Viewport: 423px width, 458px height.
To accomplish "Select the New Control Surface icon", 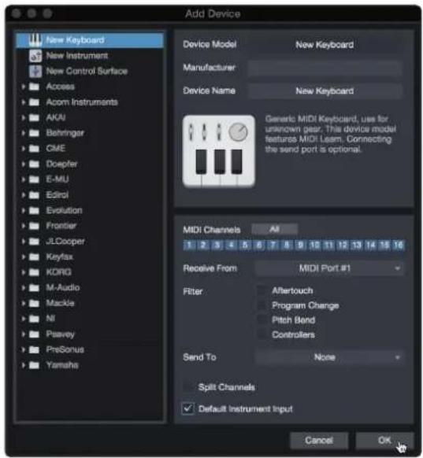I will (35, 71).
